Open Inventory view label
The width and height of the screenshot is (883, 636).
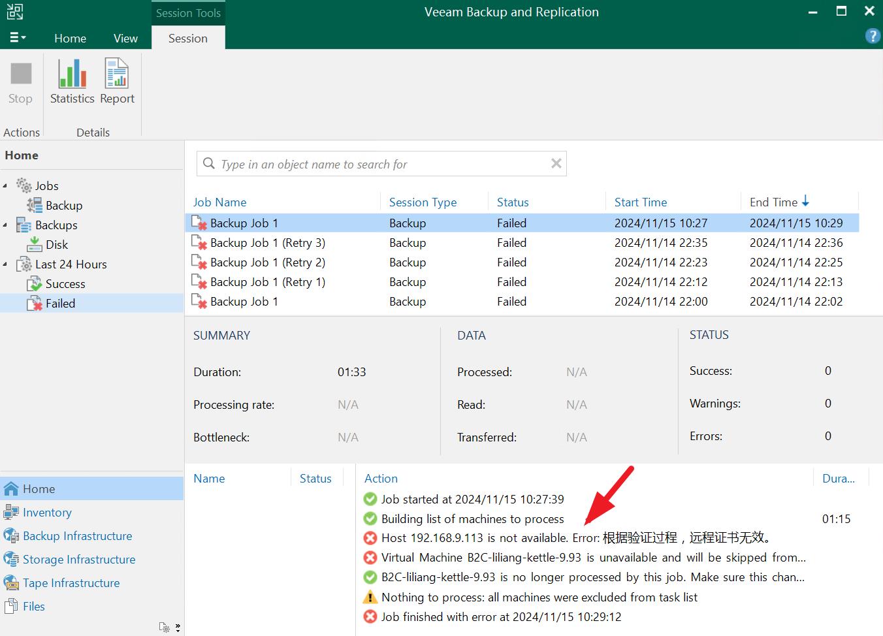click(x=47, y=512)
